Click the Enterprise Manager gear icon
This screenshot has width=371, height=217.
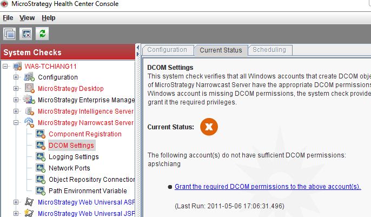[29, 100]
